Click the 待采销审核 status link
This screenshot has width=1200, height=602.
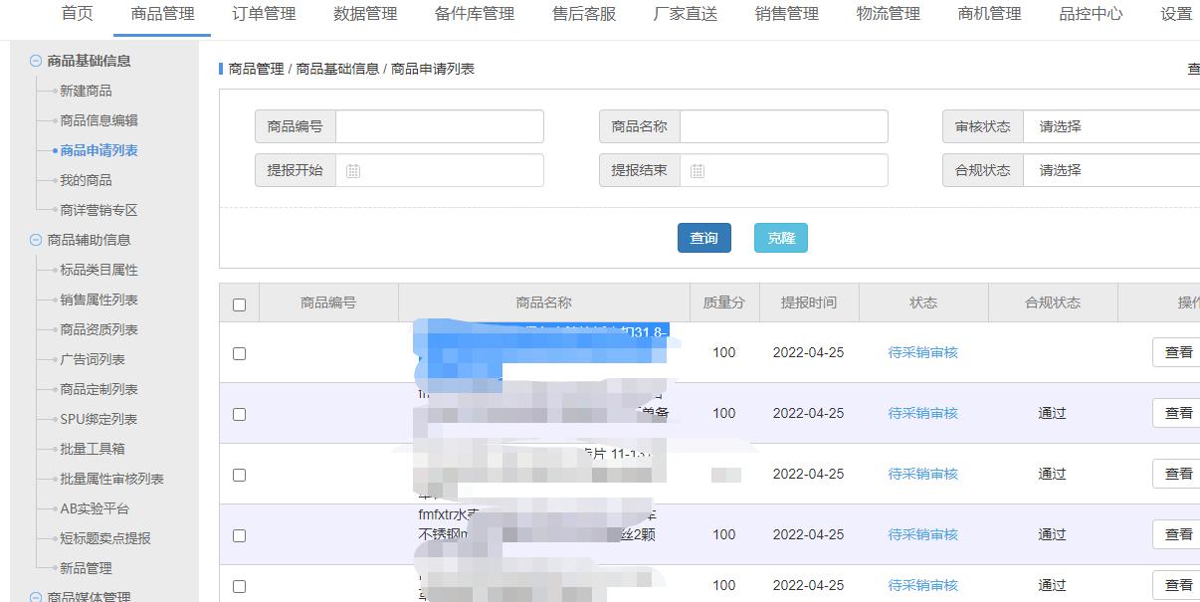tap(921, 352)
